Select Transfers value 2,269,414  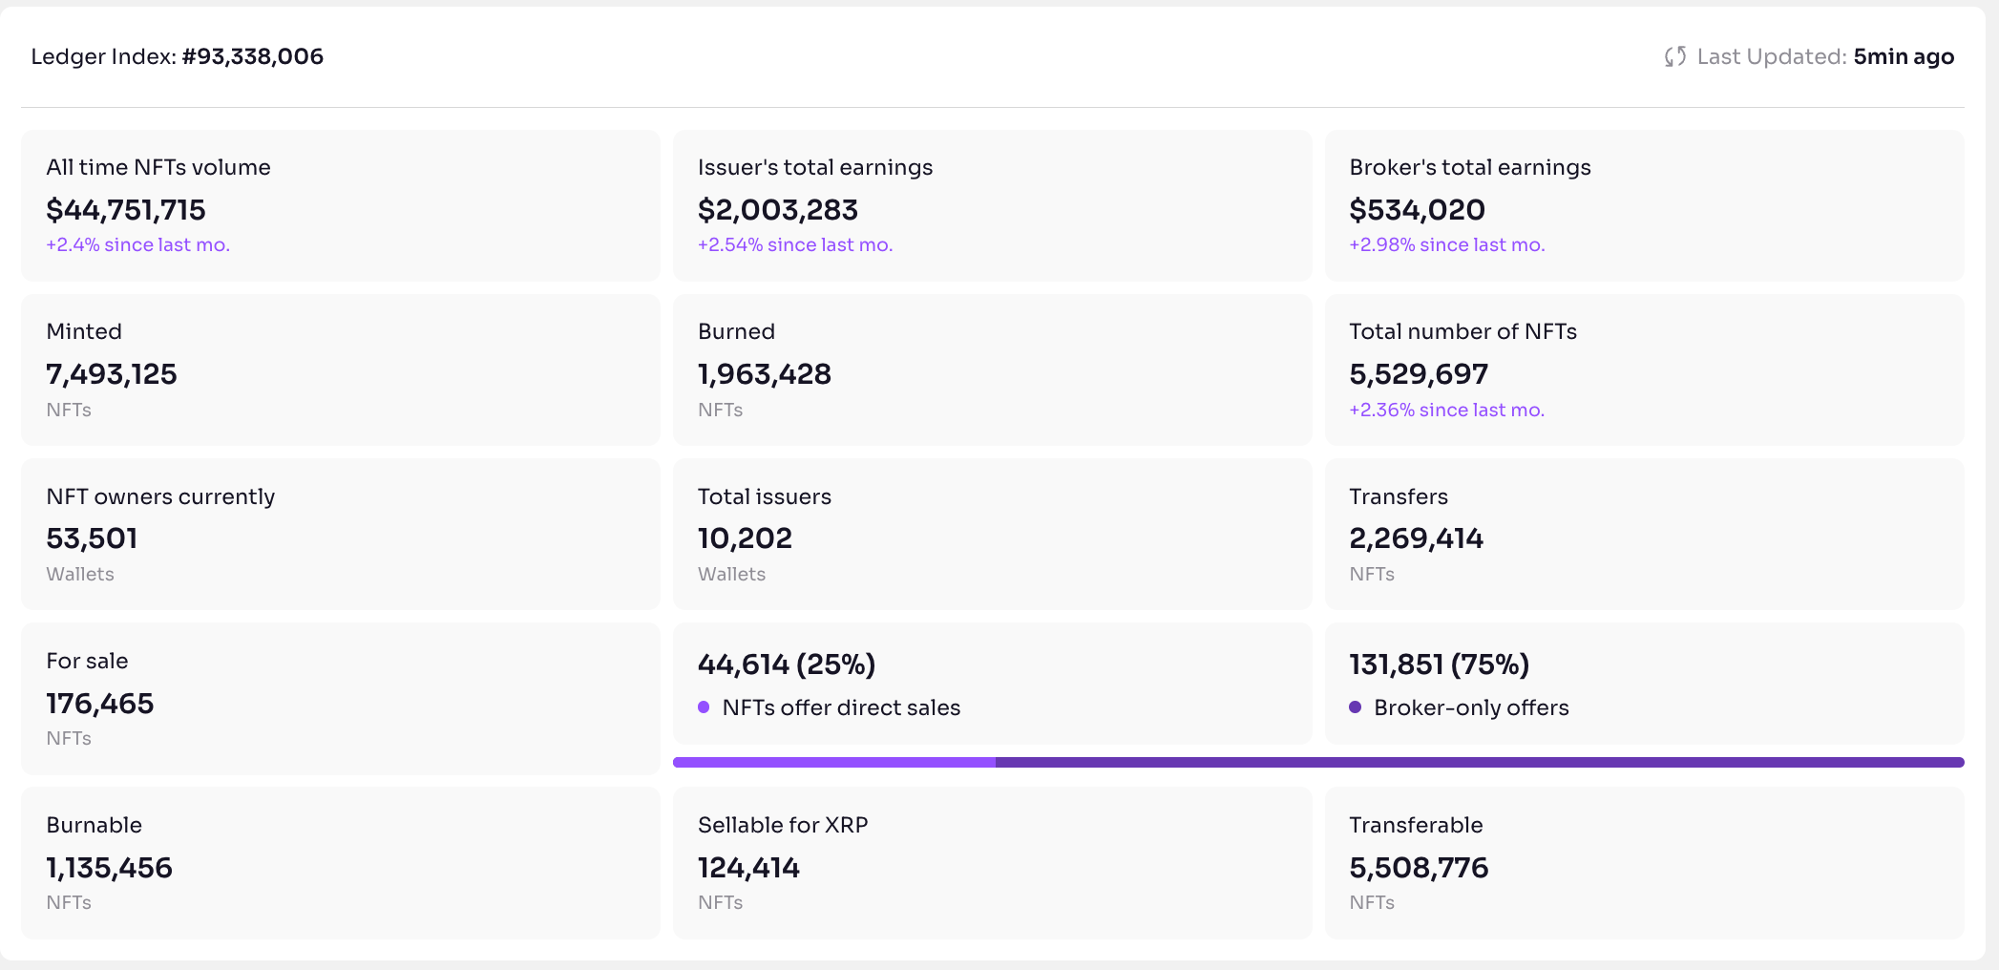click(x=1417, y=538)
